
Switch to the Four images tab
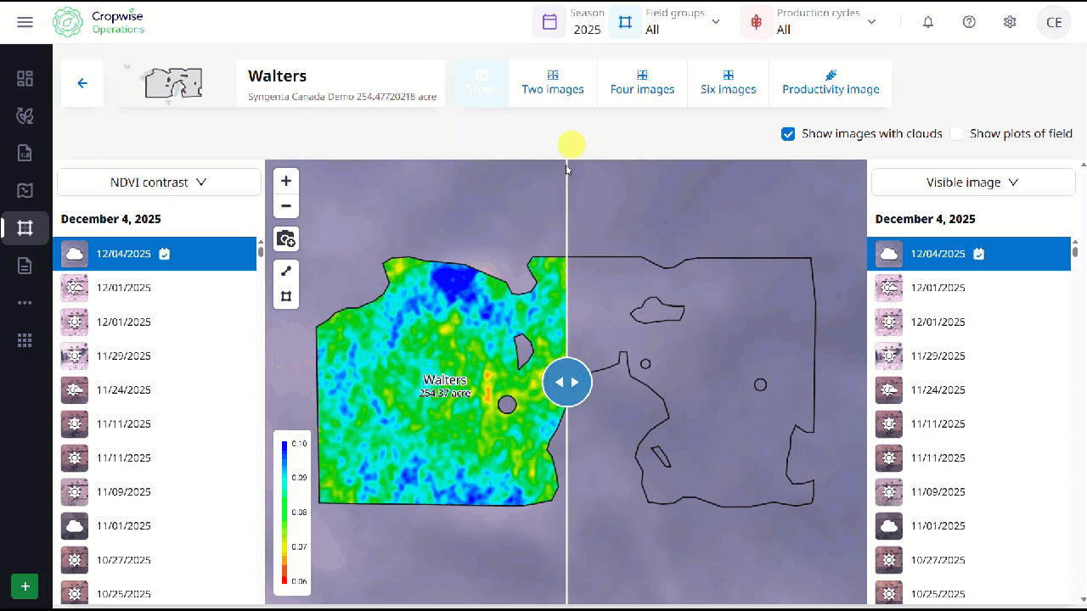click(x=642, y=83)
